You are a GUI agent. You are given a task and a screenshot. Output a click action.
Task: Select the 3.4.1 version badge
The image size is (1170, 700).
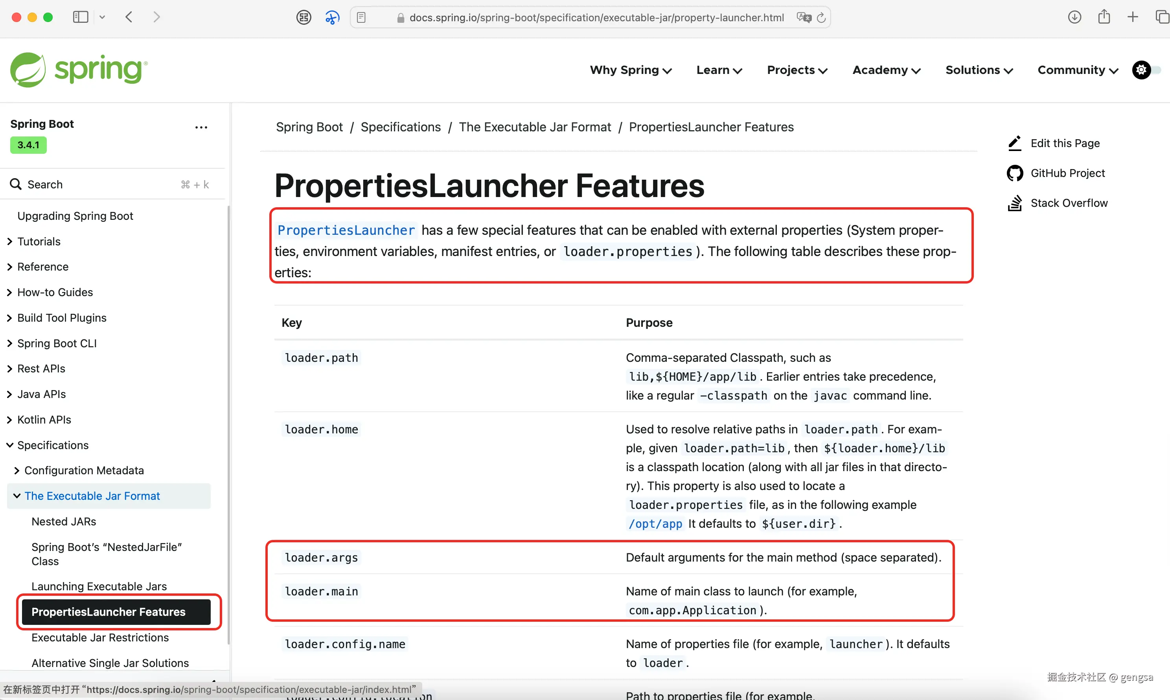pos(28,145)
